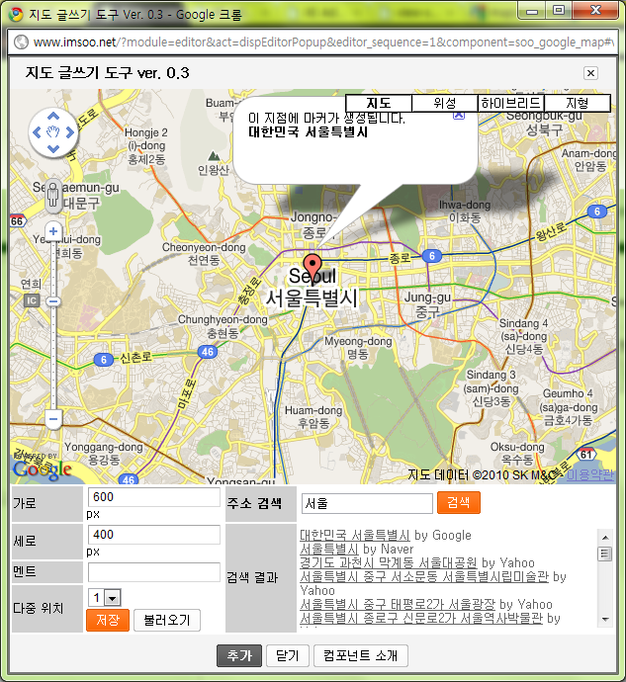
Task: Click the 가로 width input field
Action: click(x=154, y=497)
